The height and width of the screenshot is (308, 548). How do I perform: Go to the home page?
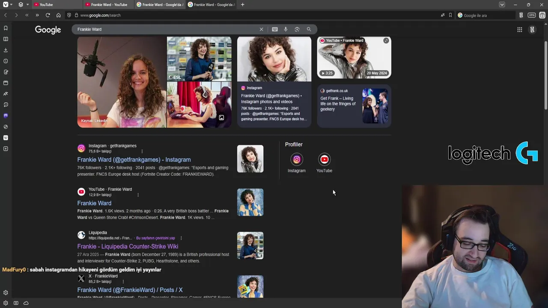pyautogui.click(x=58, y=15)
